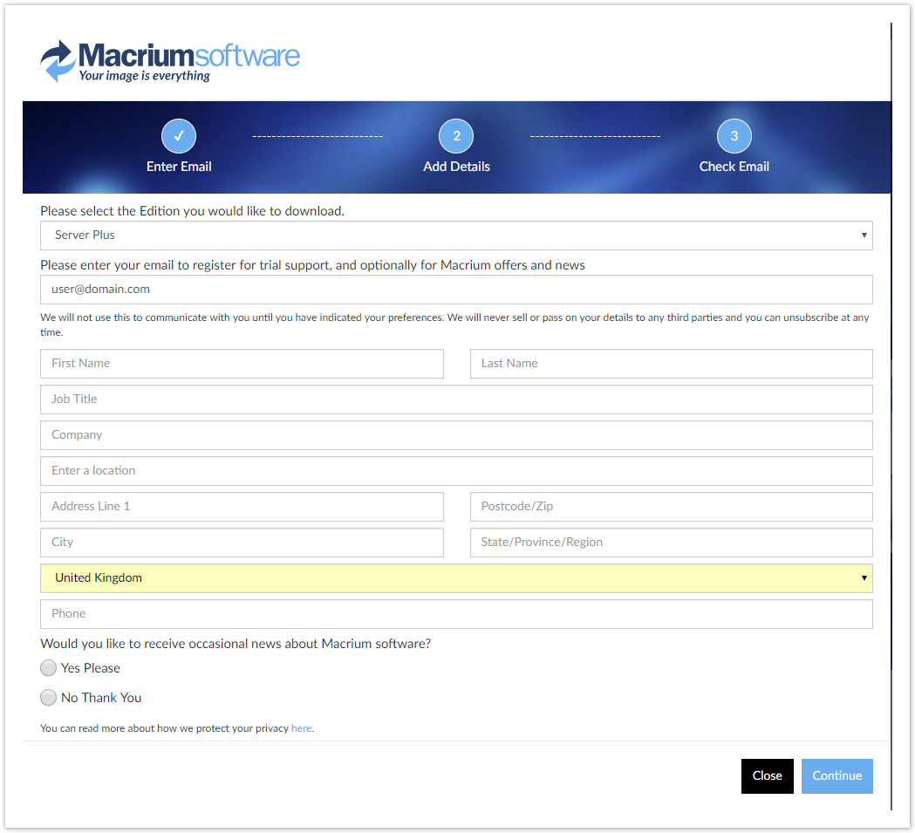Click the Check Email step label
The height and width of the screenshot is (833, 915).
[x=734, y=167]
